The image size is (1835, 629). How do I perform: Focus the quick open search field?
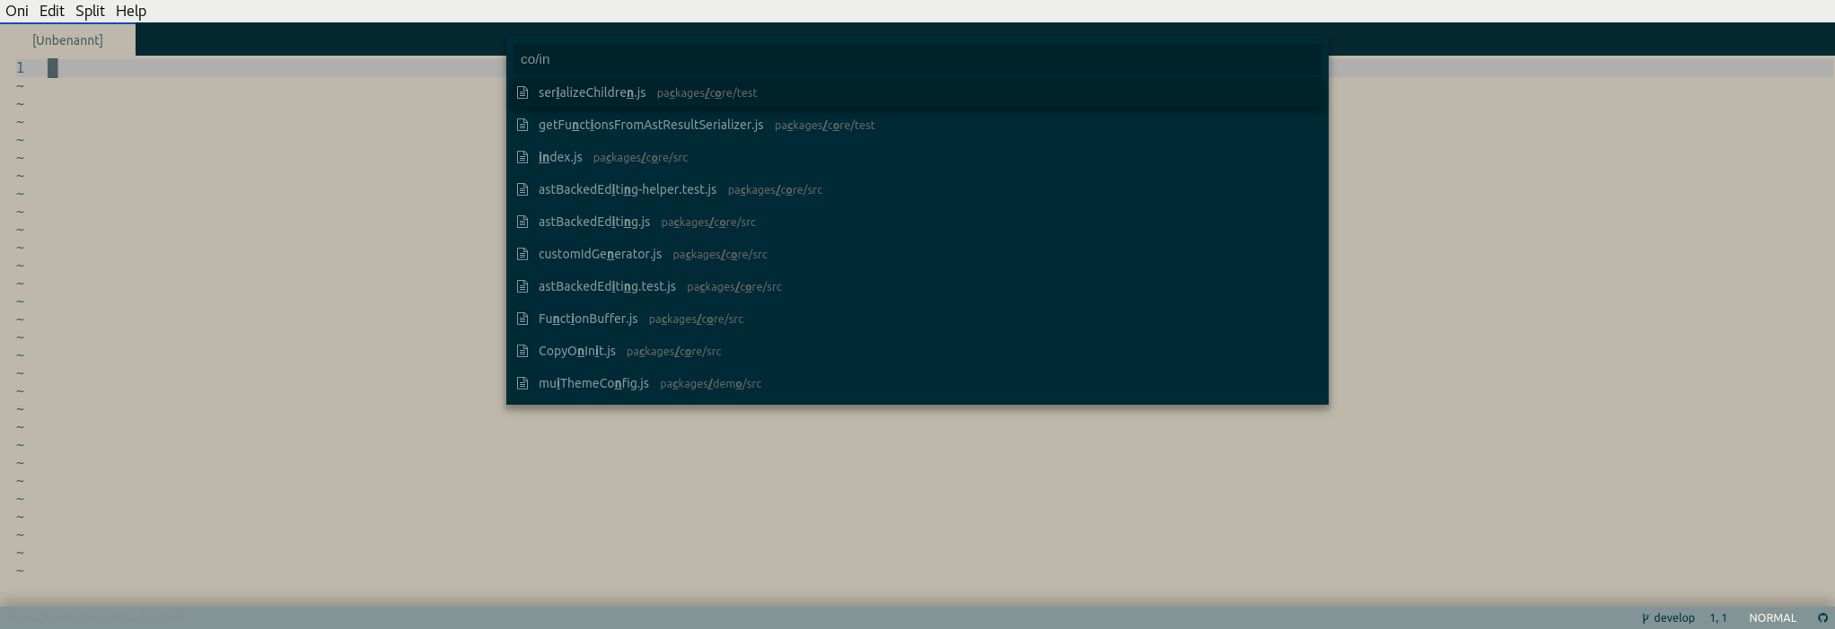pos(917,59)
